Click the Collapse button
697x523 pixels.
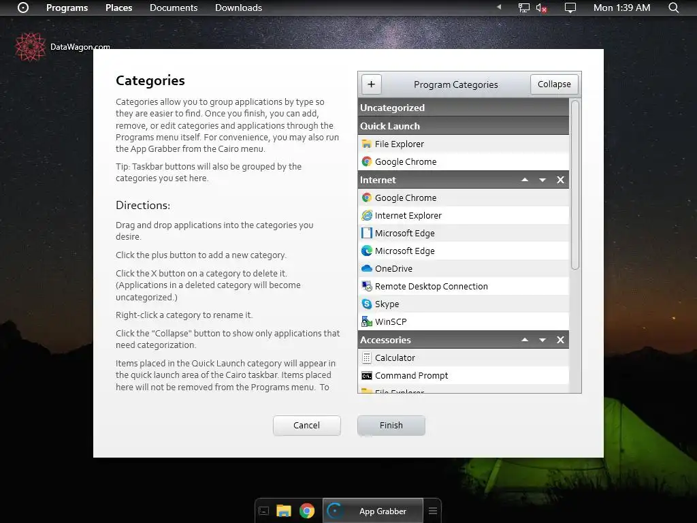pos(554,84)
